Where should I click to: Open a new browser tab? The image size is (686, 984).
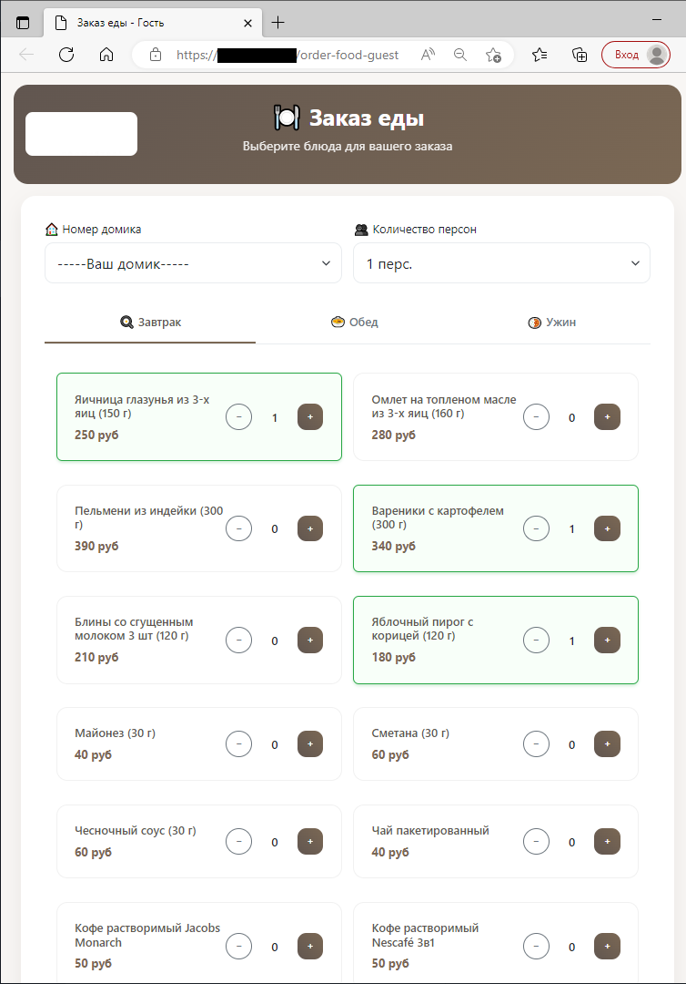(x=278, y=23)
